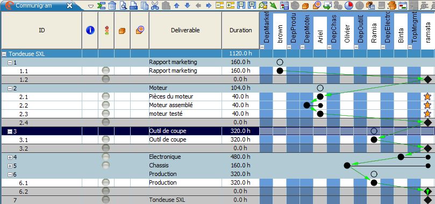Open the view menu dropdown triangle
435x204 pixels.
point(91,6)
